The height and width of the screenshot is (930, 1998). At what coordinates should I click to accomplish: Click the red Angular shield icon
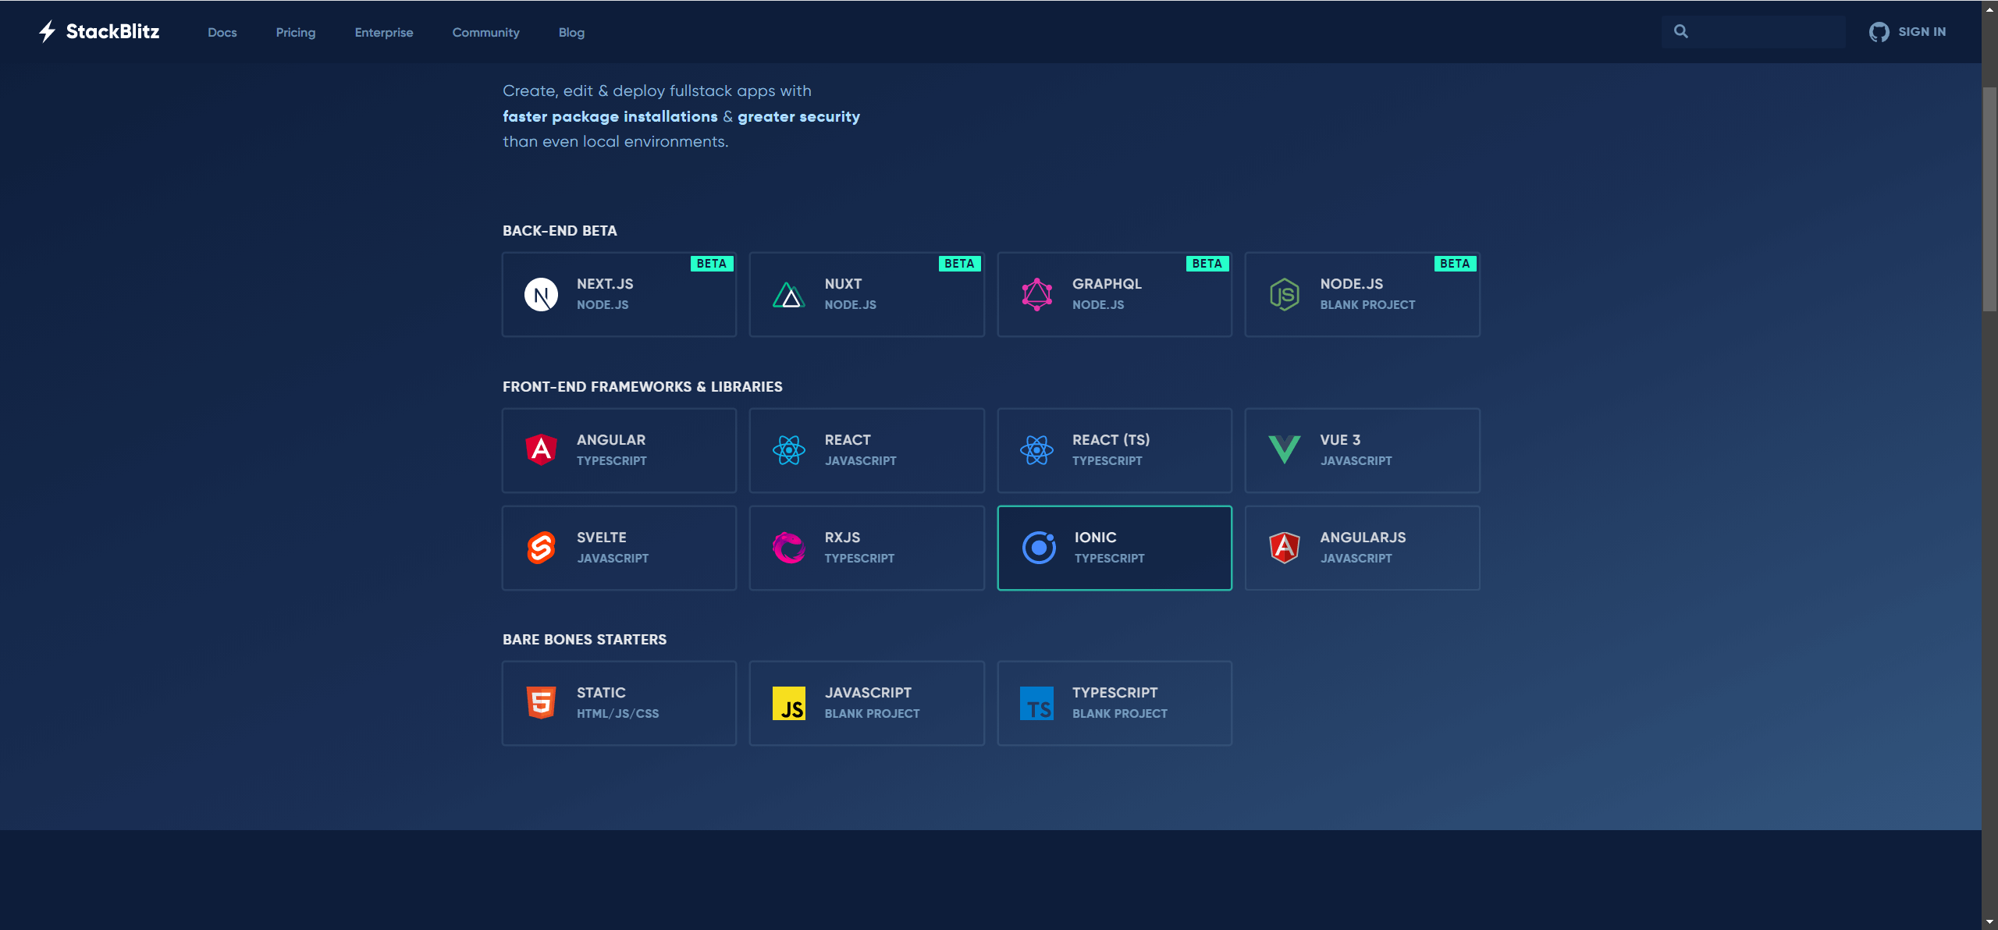pos(541,450)
